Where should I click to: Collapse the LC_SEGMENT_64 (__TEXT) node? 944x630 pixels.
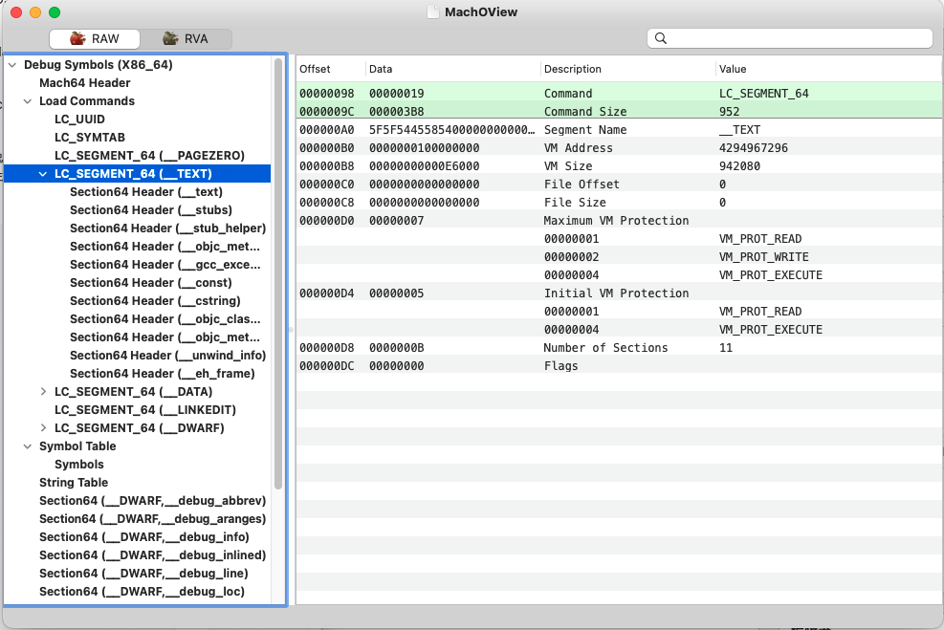43,174
